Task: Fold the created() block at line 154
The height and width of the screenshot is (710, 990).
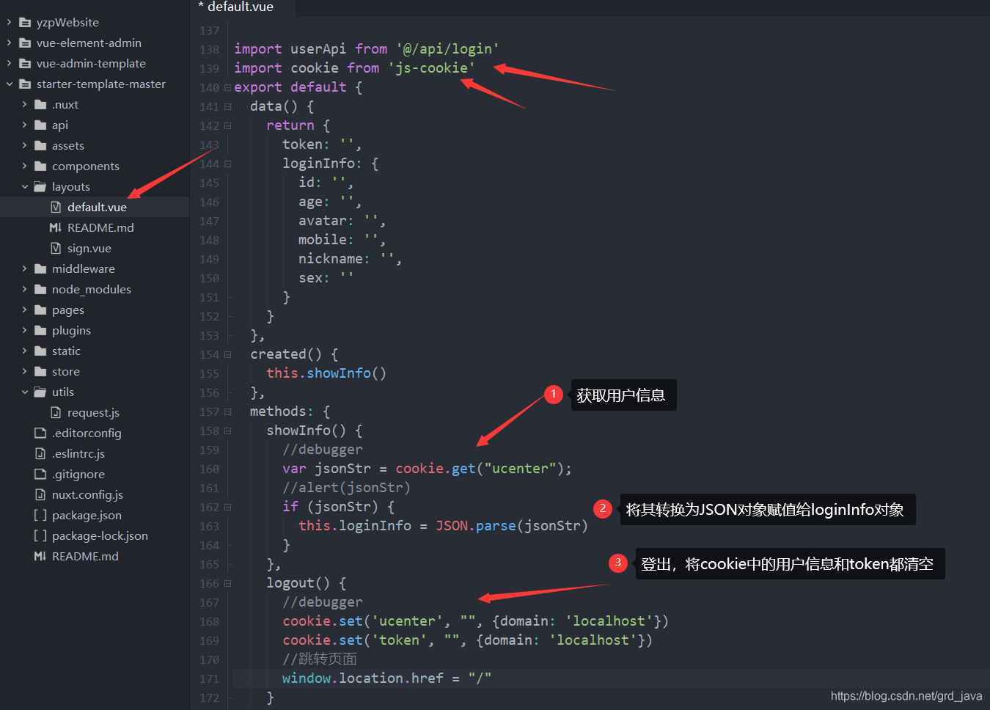Action: (x=227, y=354)
